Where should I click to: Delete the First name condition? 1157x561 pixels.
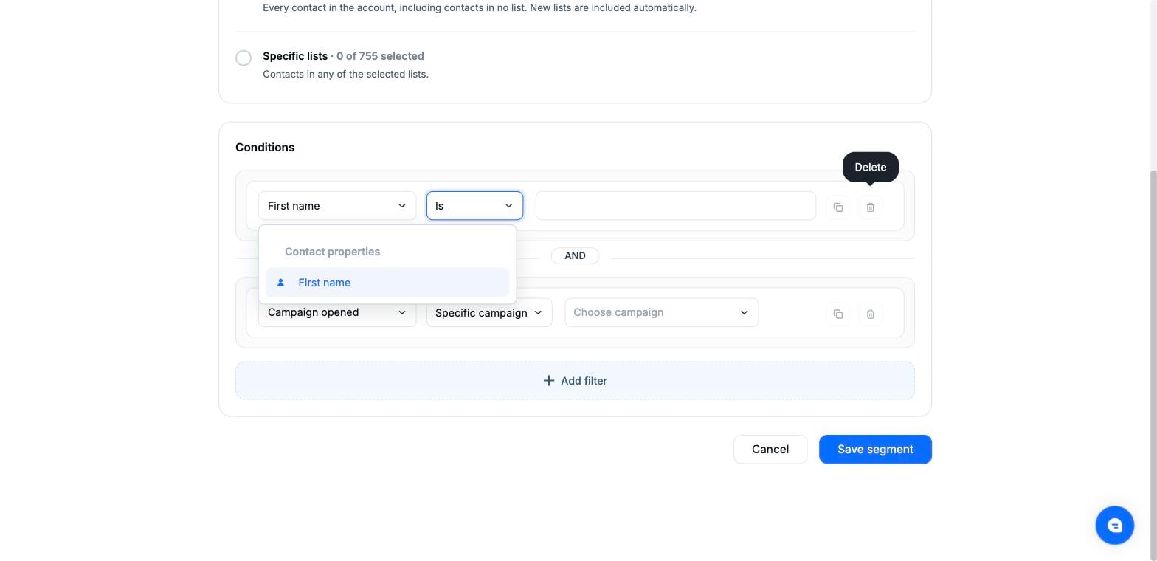[871, 207]
